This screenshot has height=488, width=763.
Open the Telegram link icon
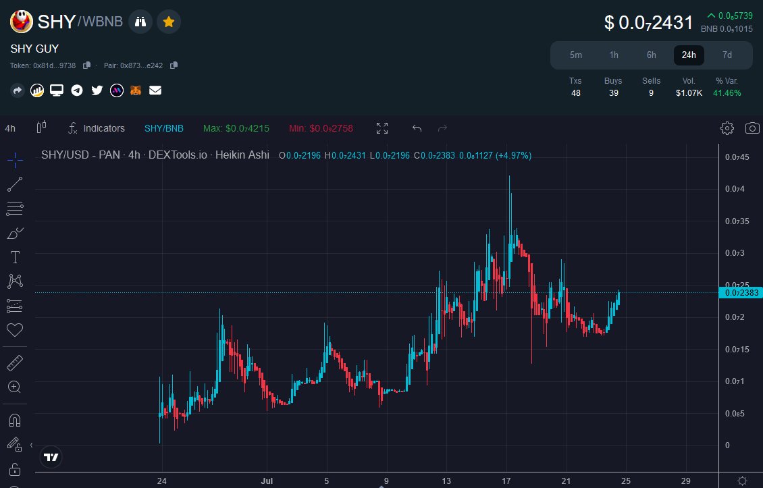77,90
